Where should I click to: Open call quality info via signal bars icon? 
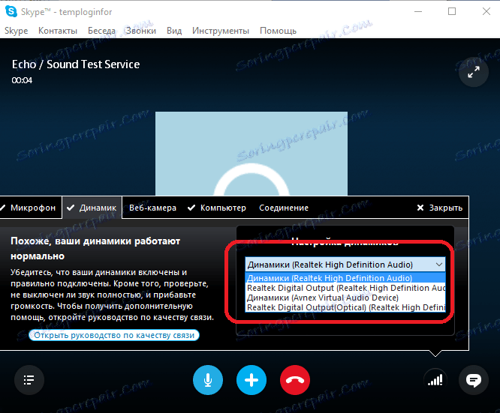[435, 380]
